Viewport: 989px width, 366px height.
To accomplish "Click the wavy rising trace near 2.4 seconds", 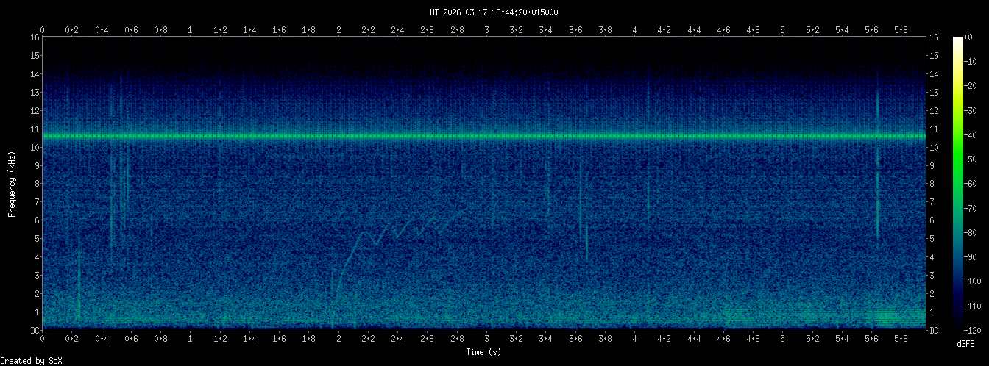I will pyautogui.click(x=397, y=232).
